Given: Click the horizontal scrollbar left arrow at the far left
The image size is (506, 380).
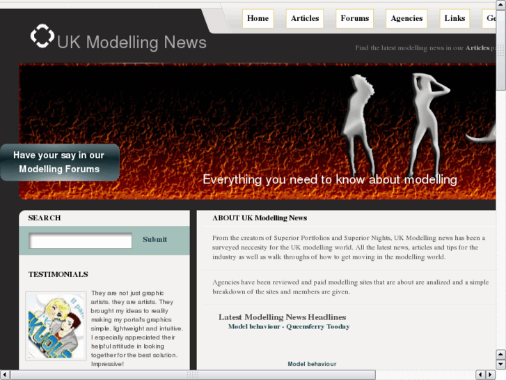Looking at the screenshot, I should pyautogui.click(x=4, y=375).
